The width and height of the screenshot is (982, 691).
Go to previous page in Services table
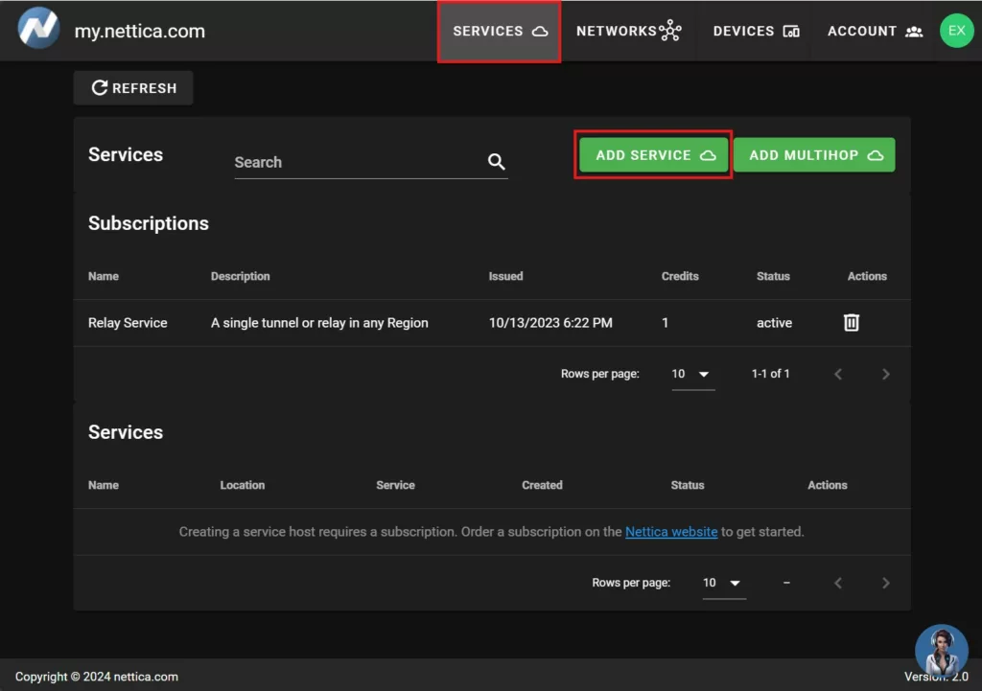[838, 583]
